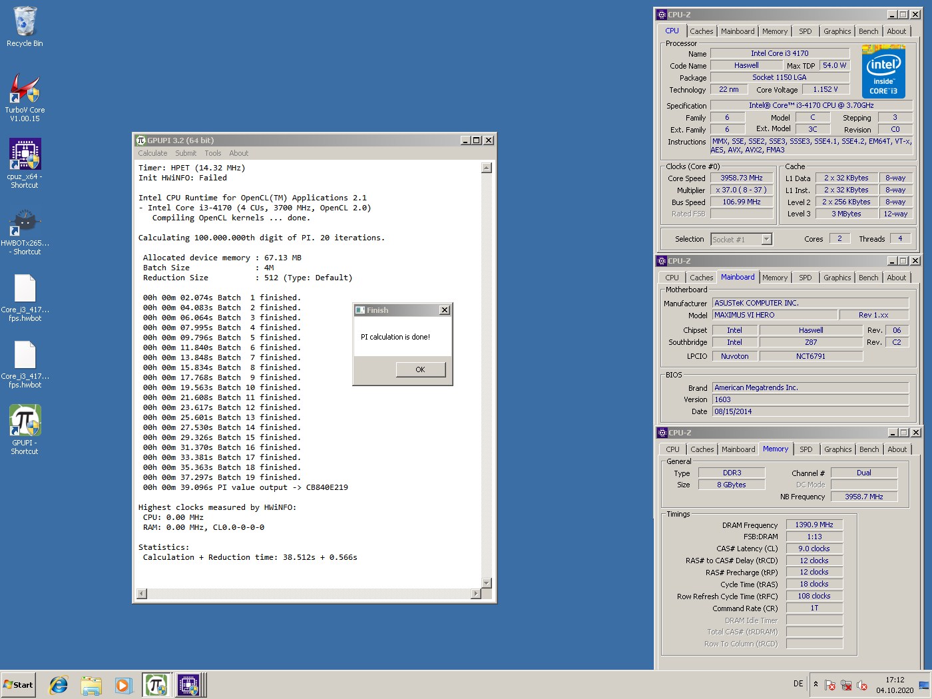This screenshot has height=699, width=932.
Task: Open Caches tab in bottom CPU-Z window
Action: coord(702,449)
